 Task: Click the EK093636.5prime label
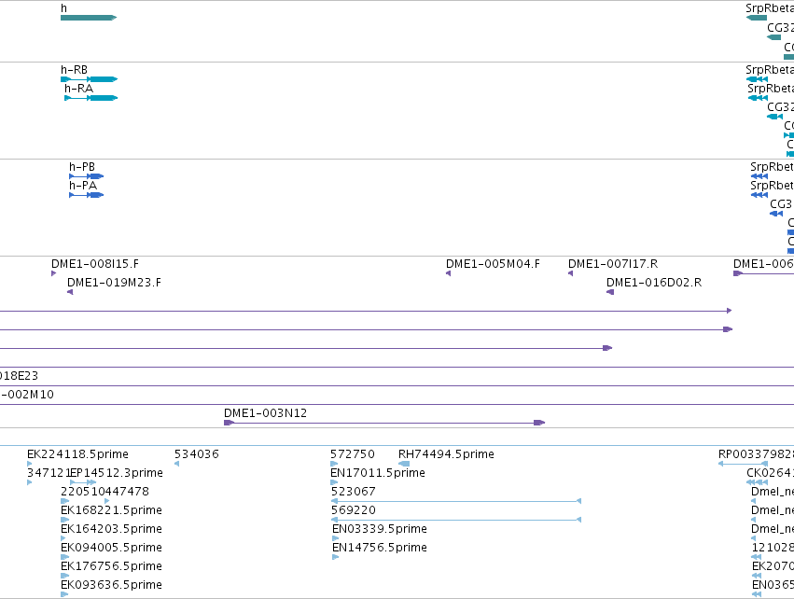point(111,585)
